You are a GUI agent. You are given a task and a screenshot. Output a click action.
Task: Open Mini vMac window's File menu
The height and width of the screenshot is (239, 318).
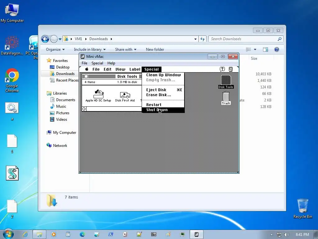click(x=84, y=63)
